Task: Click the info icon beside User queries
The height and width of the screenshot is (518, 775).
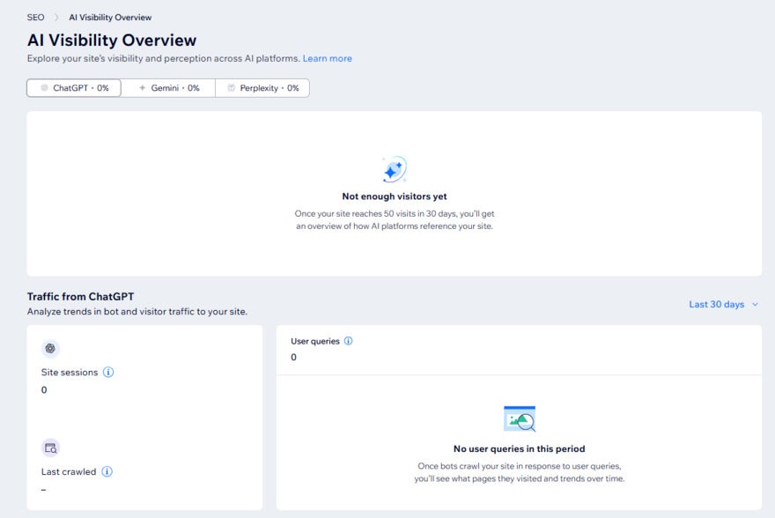Action: coord(348,341)
